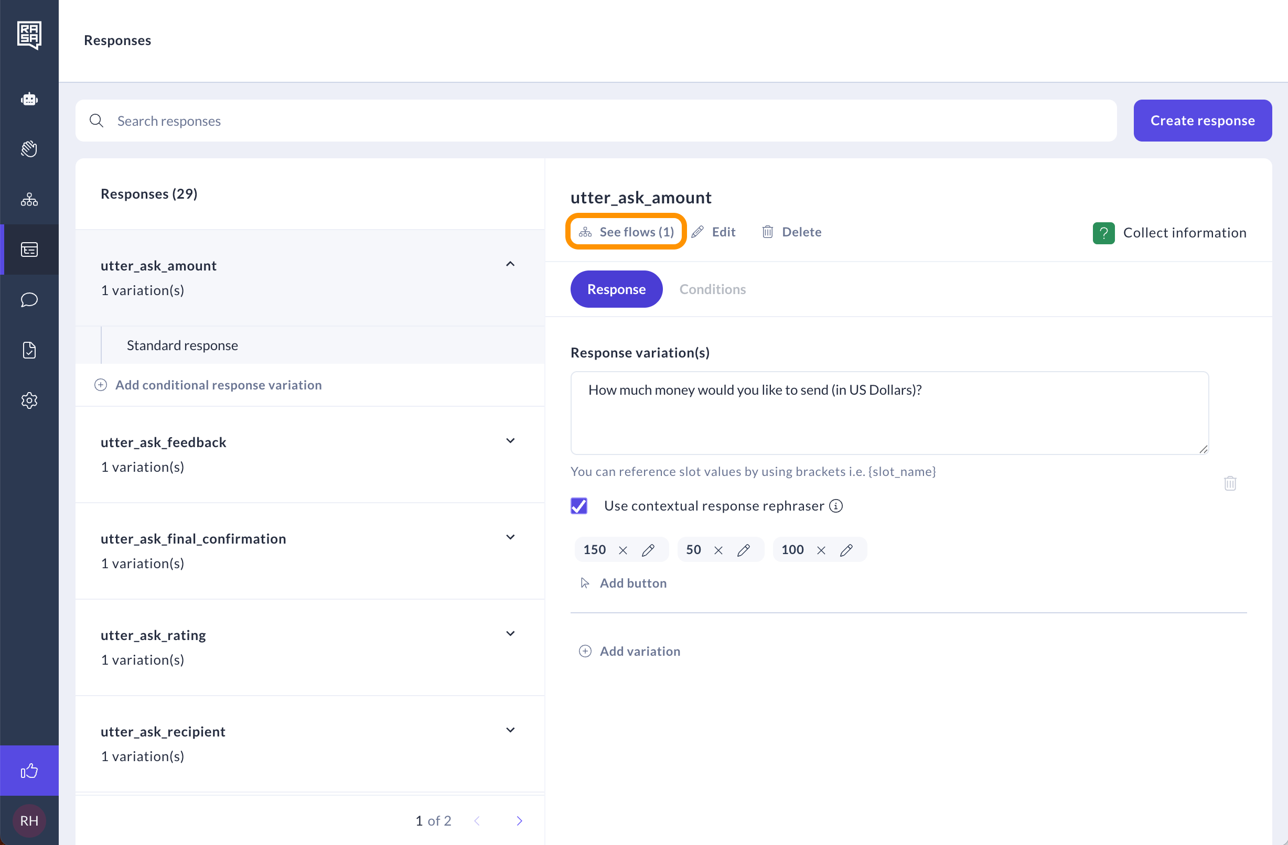Click the green Collect information icon
This screenshot has height=845, width=1288.
(1103, 233)
